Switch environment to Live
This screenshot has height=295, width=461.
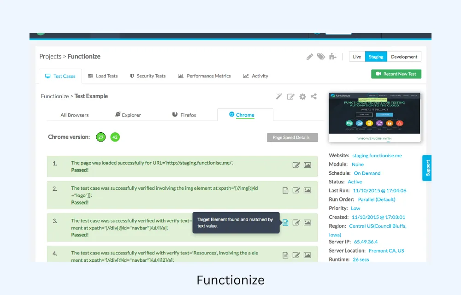[357, 57]
